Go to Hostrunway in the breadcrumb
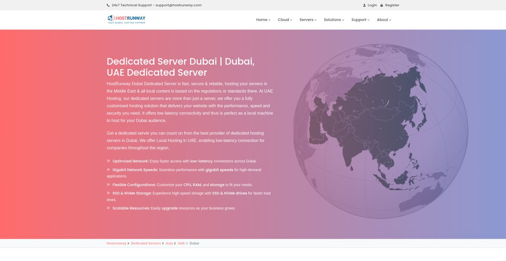Image resolution: width=506 pixels, height=261 pixels. click(x=116, y=243)
